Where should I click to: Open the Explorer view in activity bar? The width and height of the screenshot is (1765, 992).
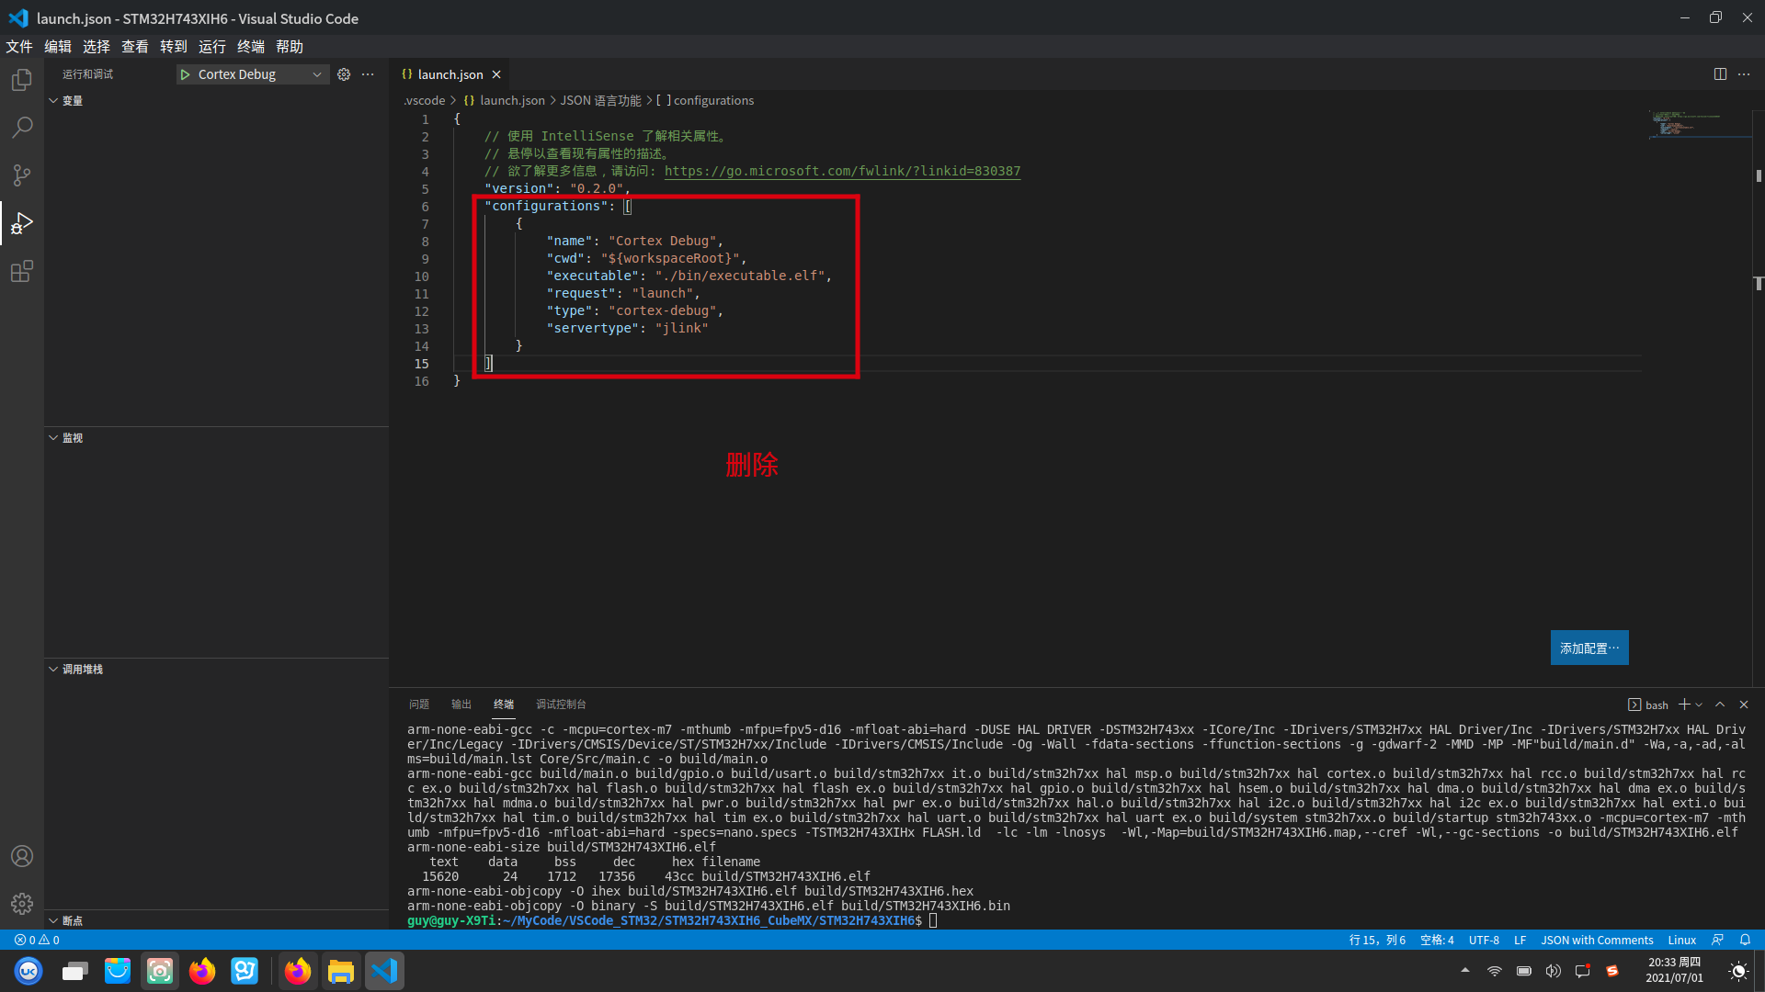tap(22, 80)
